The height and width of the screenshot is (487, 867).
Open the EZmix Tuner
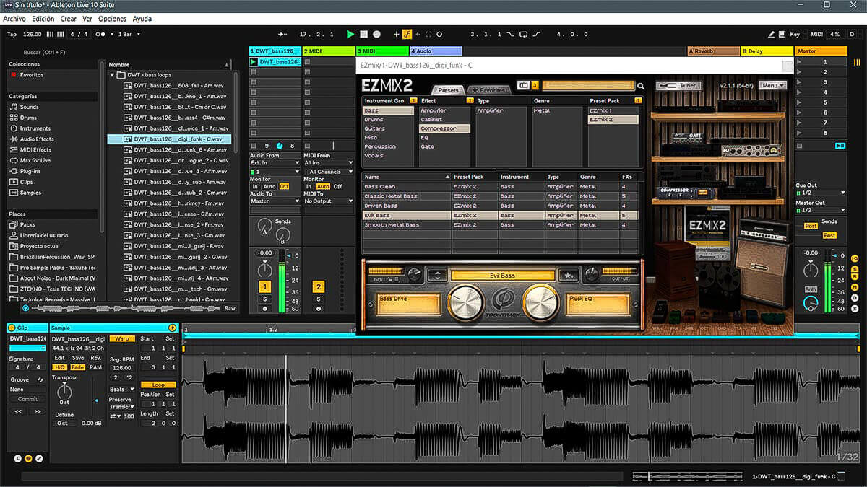pos(678,86)
